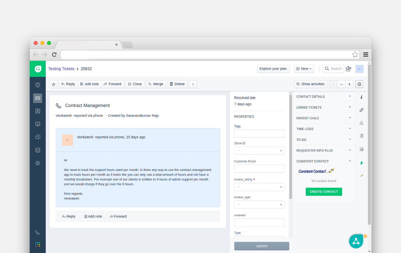Click the time logs stopwatch icon
This screenshot has height=253, width=401.
point(361,136)
